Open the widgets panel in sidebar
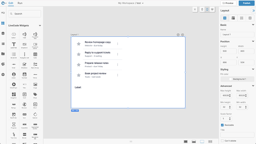 coord(3,23)
